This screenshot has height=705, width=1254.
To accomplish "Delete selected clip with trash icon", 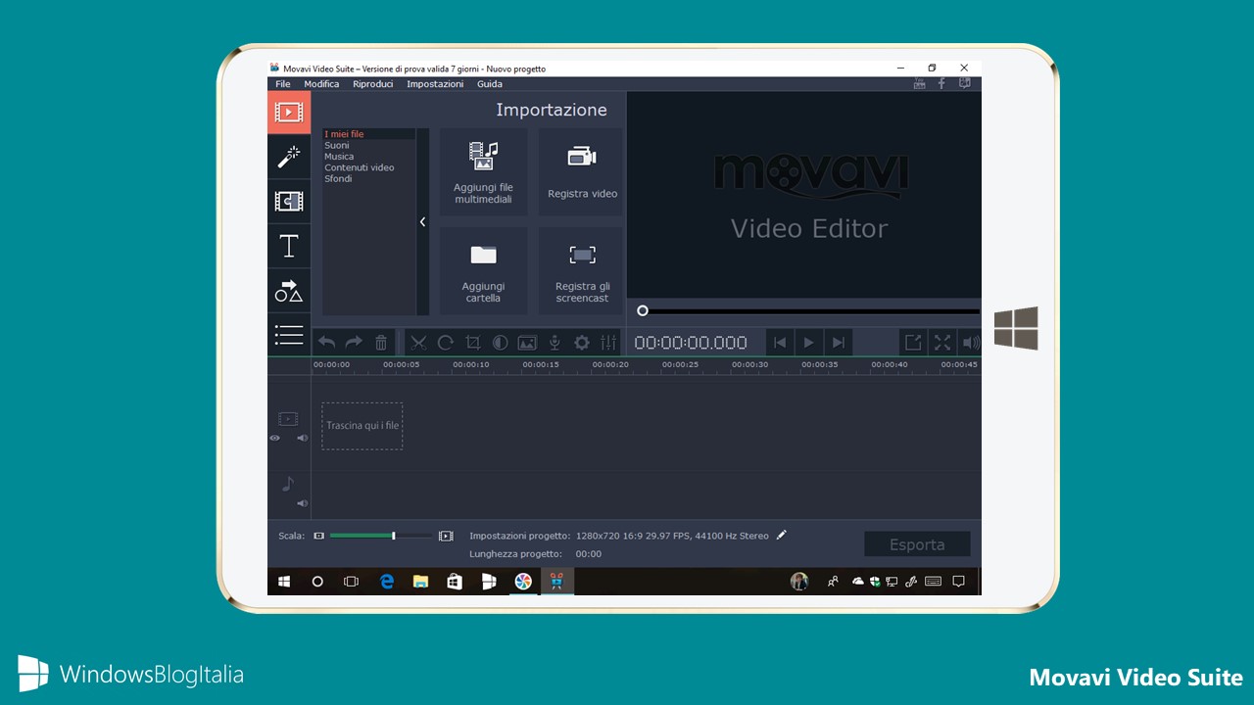I will [381, 343].
